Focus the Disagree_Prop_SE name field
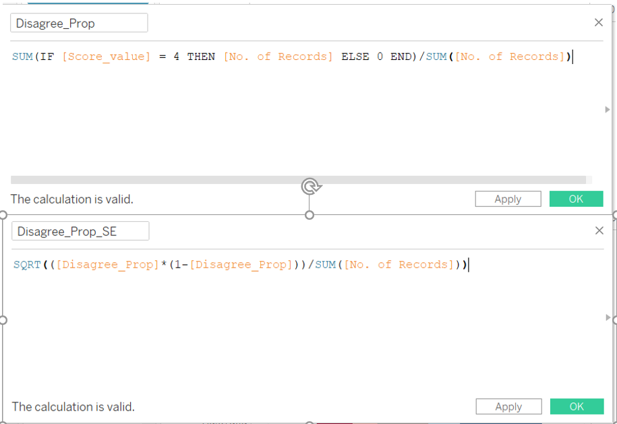The height and width of the screenshot is (424, 617). pyautogui.click(x=80, y=231)
